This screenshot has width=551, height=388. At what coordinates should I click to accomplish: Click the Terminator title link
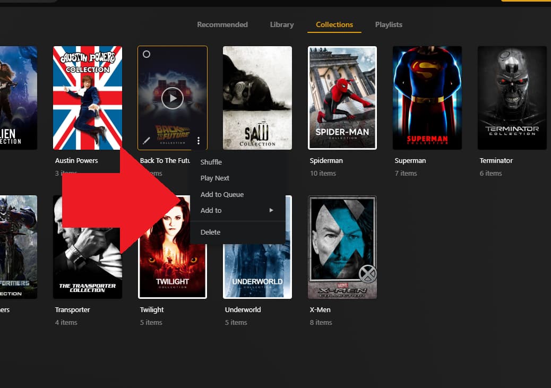pyautogui.click(x=496, y=161)
